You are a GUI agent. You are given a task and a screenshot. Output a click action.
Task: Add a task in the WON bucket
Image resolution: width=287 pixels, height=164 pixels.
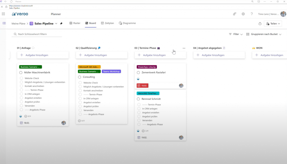pos(269,55)
